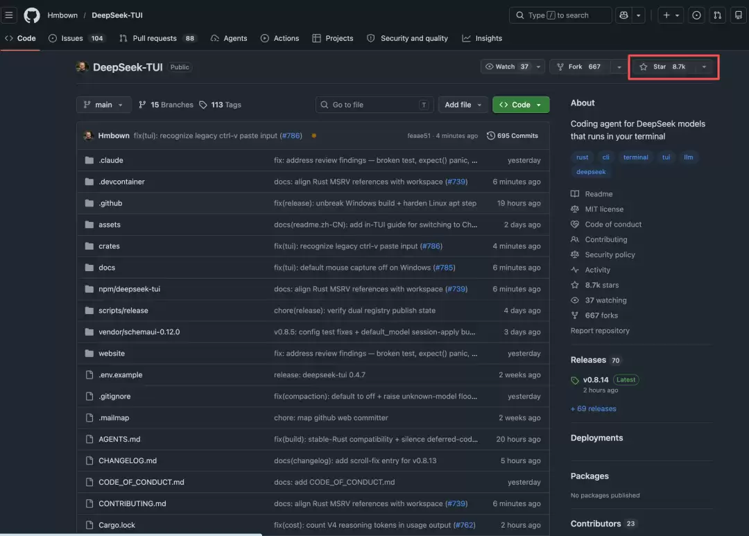This screenshot has width=749, height=536.
Task: Open the Insights tab
Action: 482,38
